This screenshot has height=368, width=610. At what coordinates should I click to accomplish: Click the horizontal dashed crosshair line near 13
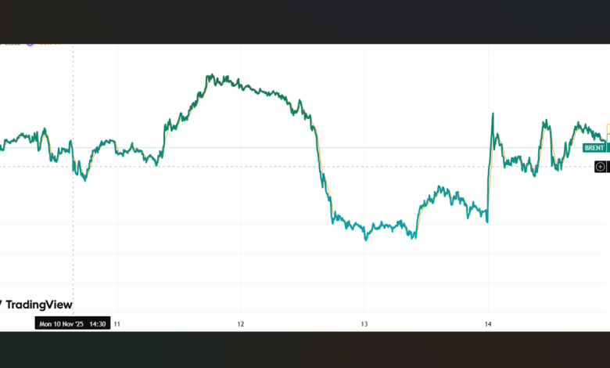(364, 166)
